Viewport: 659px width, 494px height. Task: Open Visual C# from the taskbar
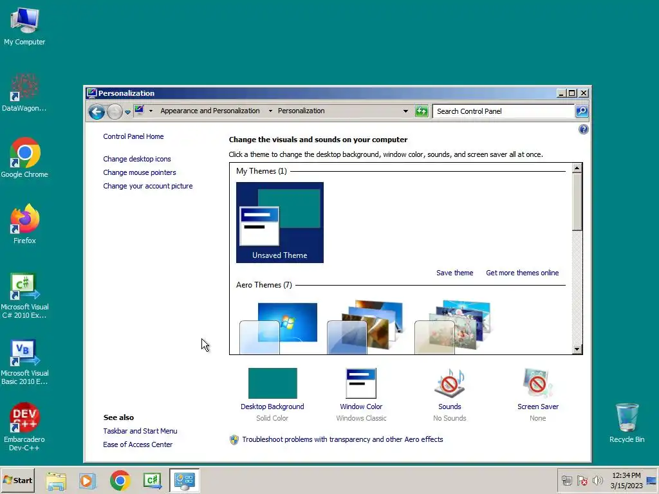(x=153, y=480)
